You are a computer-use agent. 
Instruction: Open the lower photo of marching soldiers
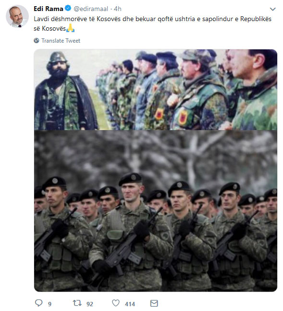[x=156, y=211]
